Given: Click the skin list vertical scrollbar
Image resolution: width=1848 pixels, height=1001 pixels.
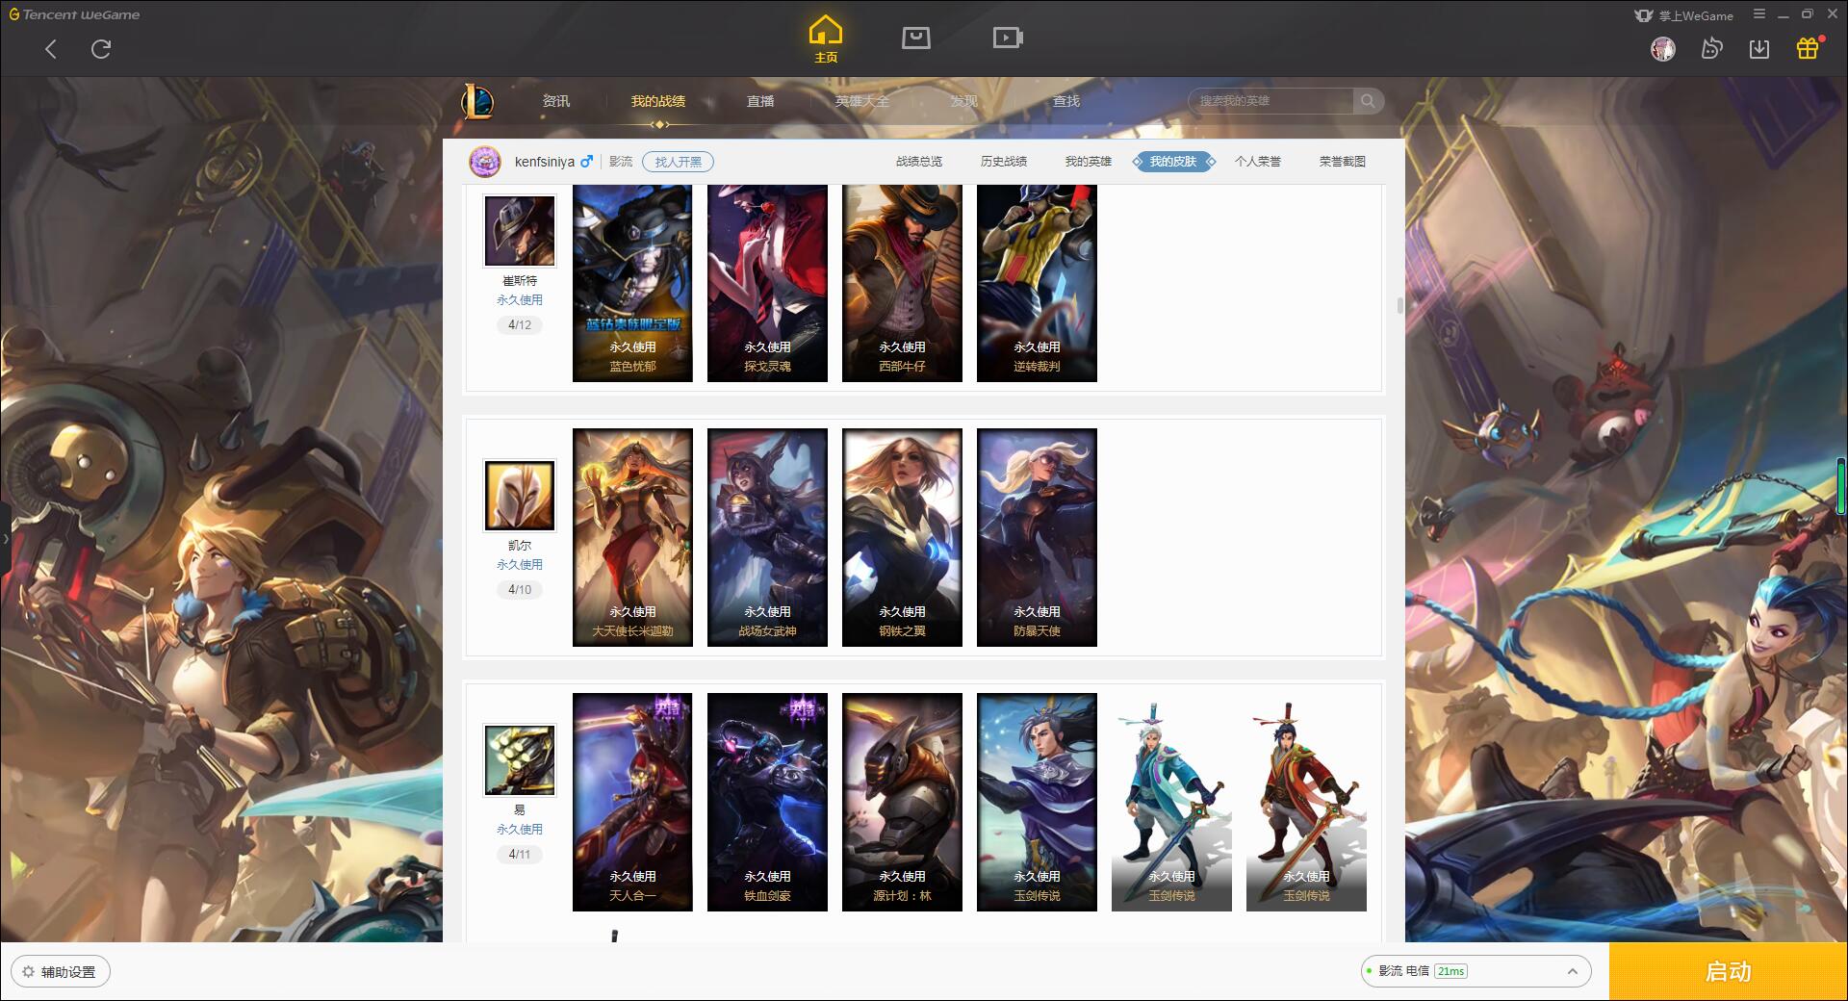Looking at the screenshot, I should (1399, 305).
